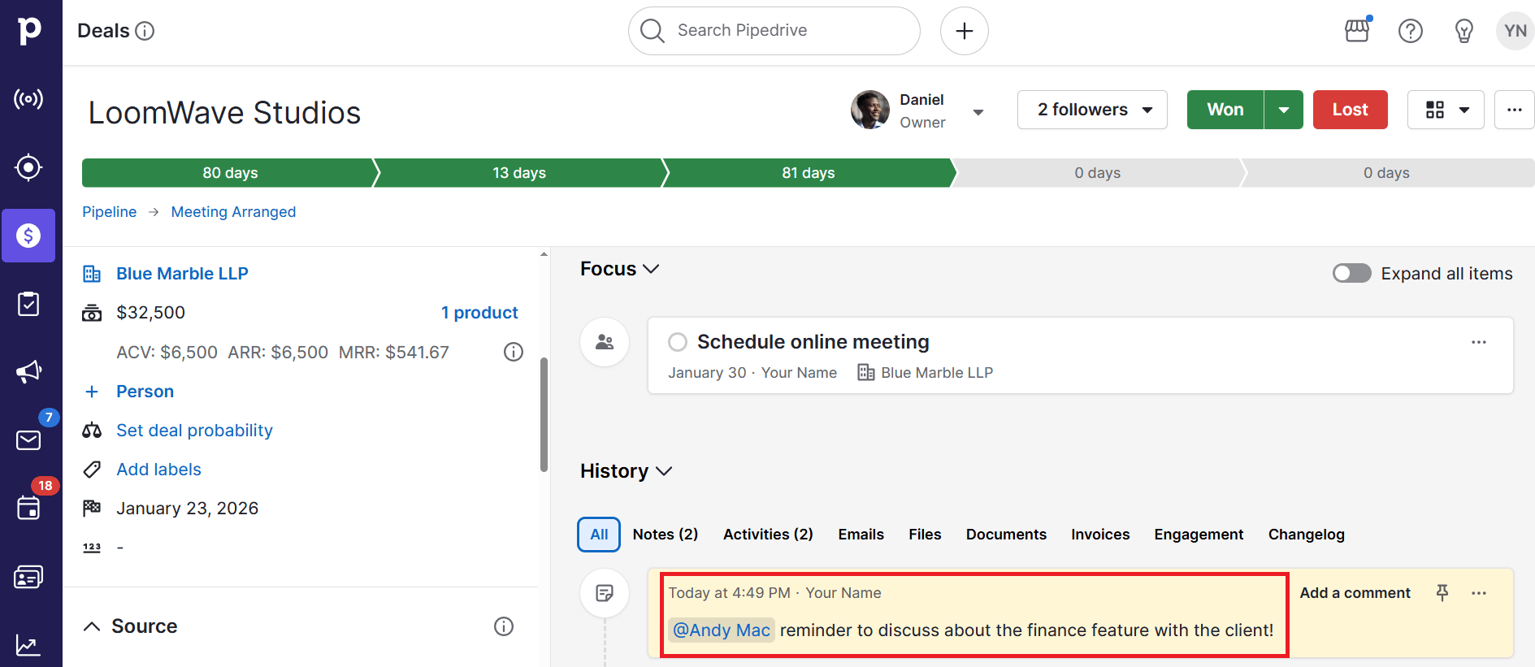Open the clipboard checkmark icon in sidebar
This screenshot has height=667, width=1535.
click(28, 304)
